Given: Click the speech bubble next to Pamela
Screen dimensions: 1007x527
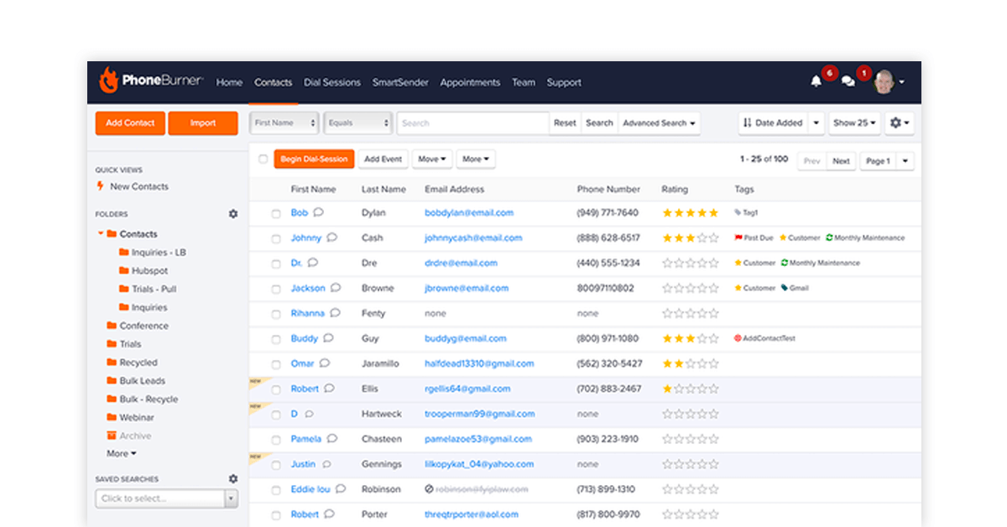Looking at the screenshot, I should pos(332,439).
